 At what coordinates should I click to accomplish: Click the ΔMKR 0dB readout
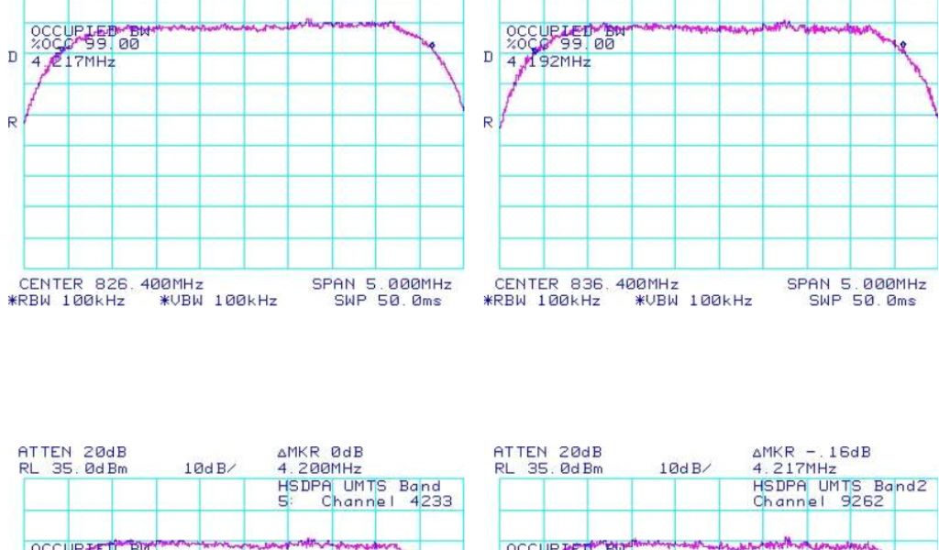pos(320,452)
